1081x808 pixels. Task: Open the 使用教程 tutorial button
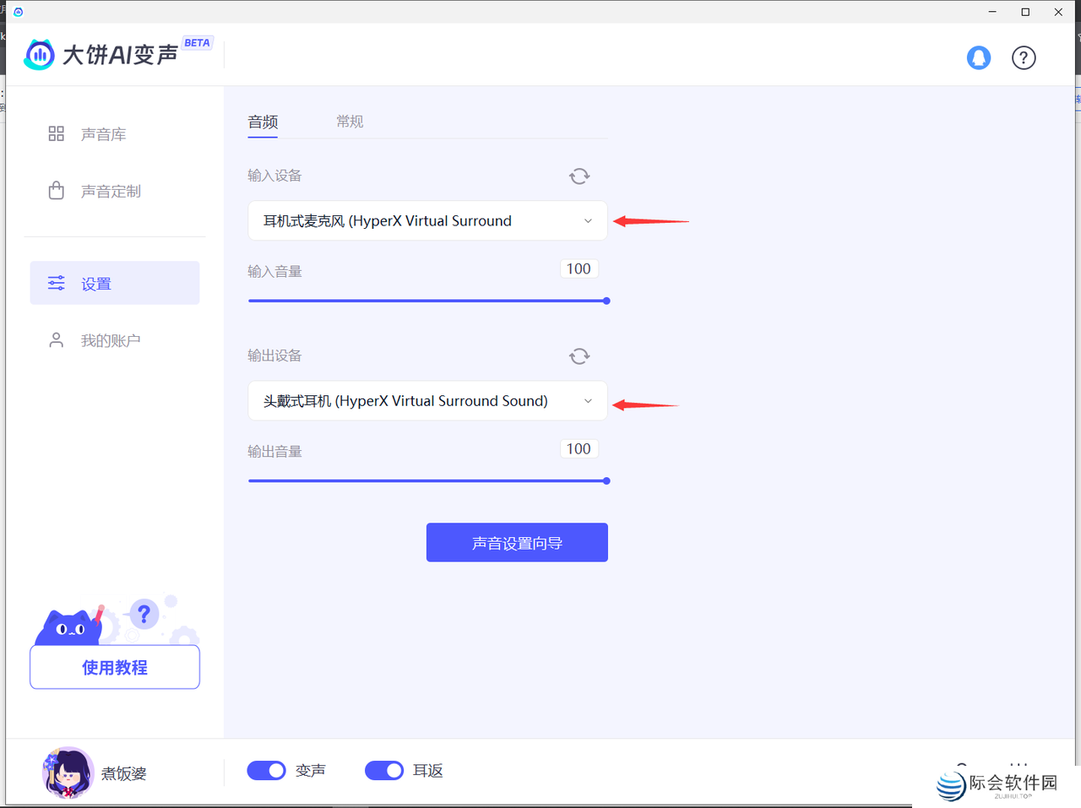[115, 667]
